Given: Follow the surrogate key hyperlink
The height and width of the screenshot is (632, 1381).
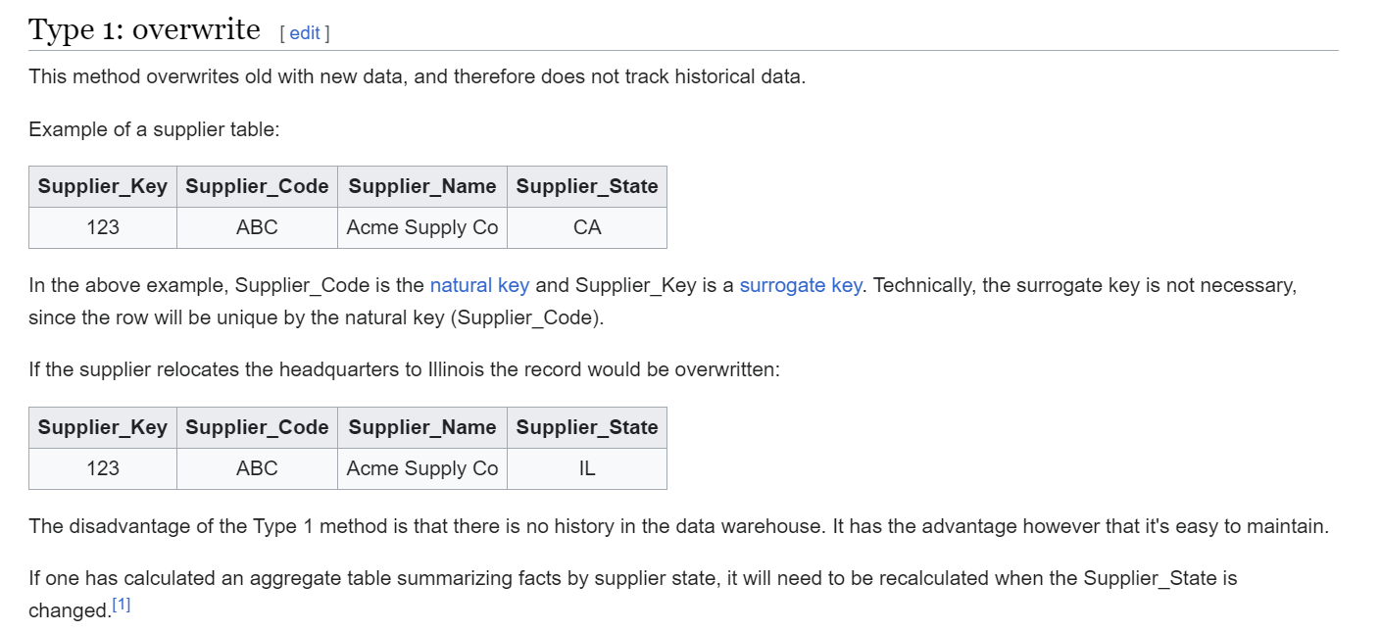Looking at the screenshot, I should [801, 285].
